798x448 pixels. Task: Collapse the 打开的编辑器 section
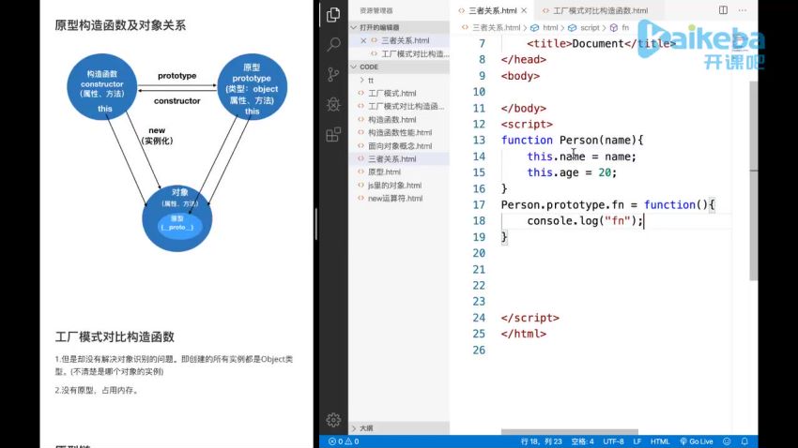pos(399,27)
